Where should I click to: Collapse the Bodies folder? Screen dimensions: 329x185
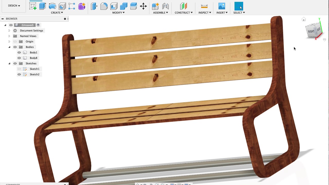pyautogui.click(x=9, y=47)
